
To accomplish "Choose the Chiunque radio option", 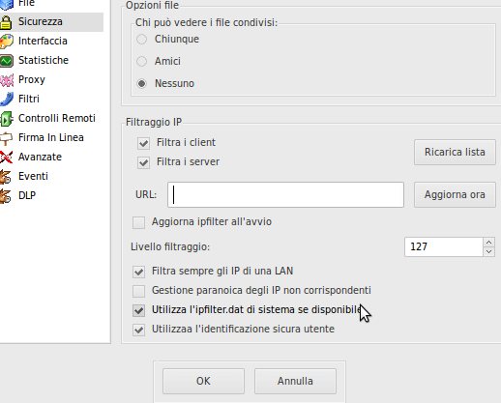I will pos(141,40).
